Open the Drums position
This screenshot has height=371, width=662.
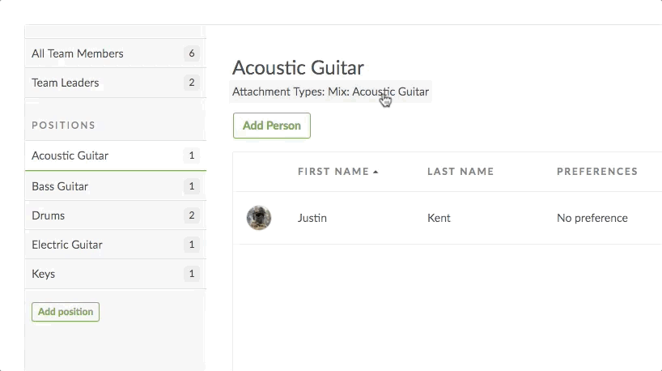pyautogui.click(x=49, y=215)
